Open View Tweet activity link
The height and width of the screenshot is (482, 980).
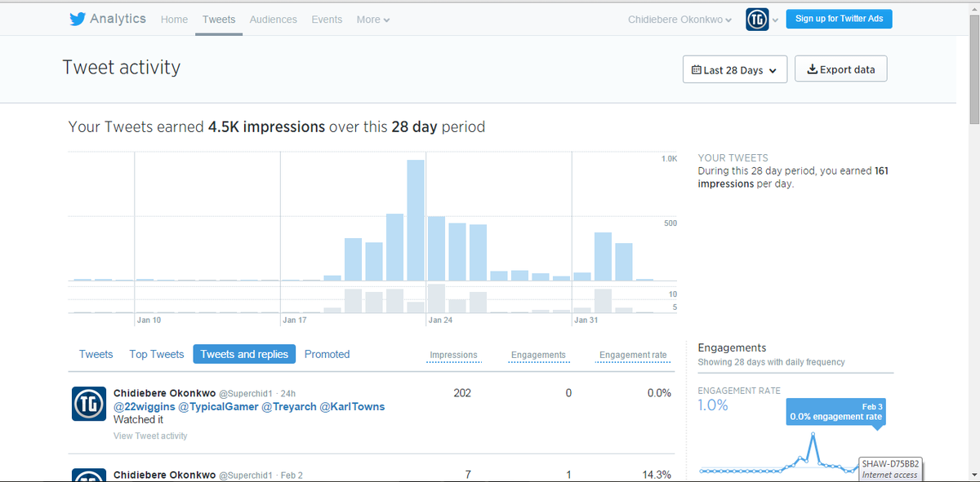[x=150, y=436]
